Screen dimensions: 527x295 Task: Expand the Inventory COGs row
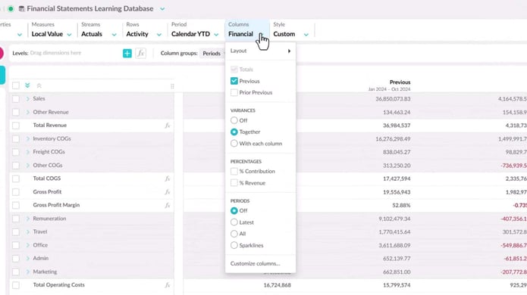[28, 138]
